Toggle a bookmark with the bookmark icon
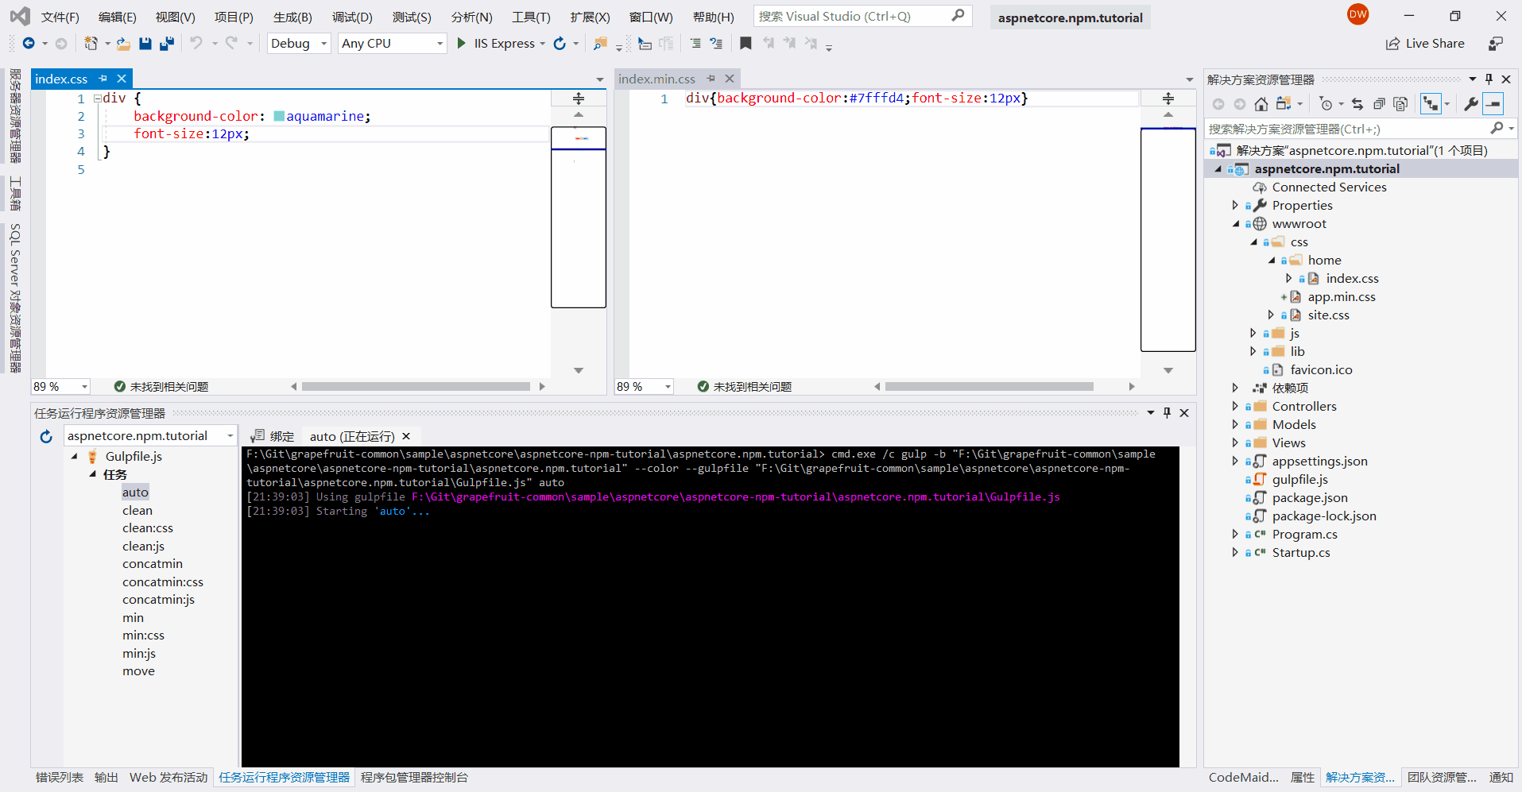The image size is (1522, 792). pos(746,44)
